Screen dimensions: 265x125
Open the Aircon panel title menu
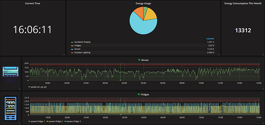[145, 60]
